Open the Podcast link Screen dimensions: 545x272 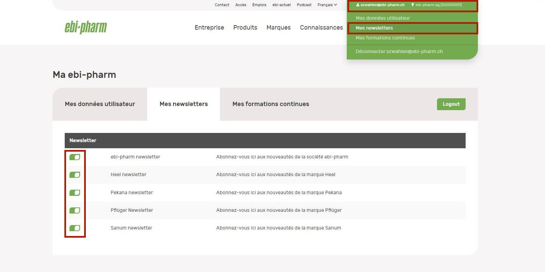pos(304,5)
